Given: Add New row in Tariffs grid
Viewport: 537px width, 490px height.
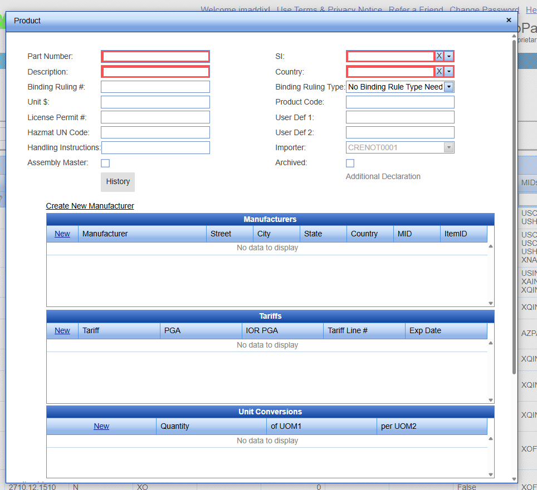Looking at the screenshot, I should pos(62,330).
